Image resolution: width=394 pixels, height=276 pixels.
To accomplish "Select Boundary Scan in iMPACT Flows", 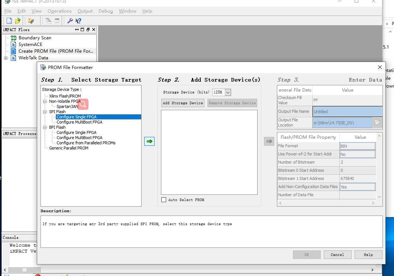I will 35,38.
